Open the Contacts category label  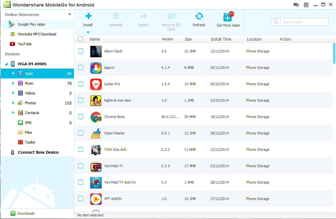click(x=32, y=113)
